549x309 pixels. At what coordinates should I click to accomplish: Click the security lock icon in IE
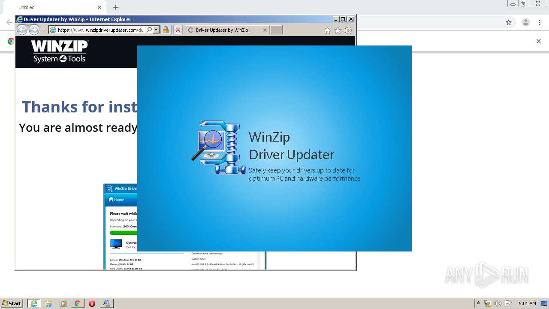[166, 30]
